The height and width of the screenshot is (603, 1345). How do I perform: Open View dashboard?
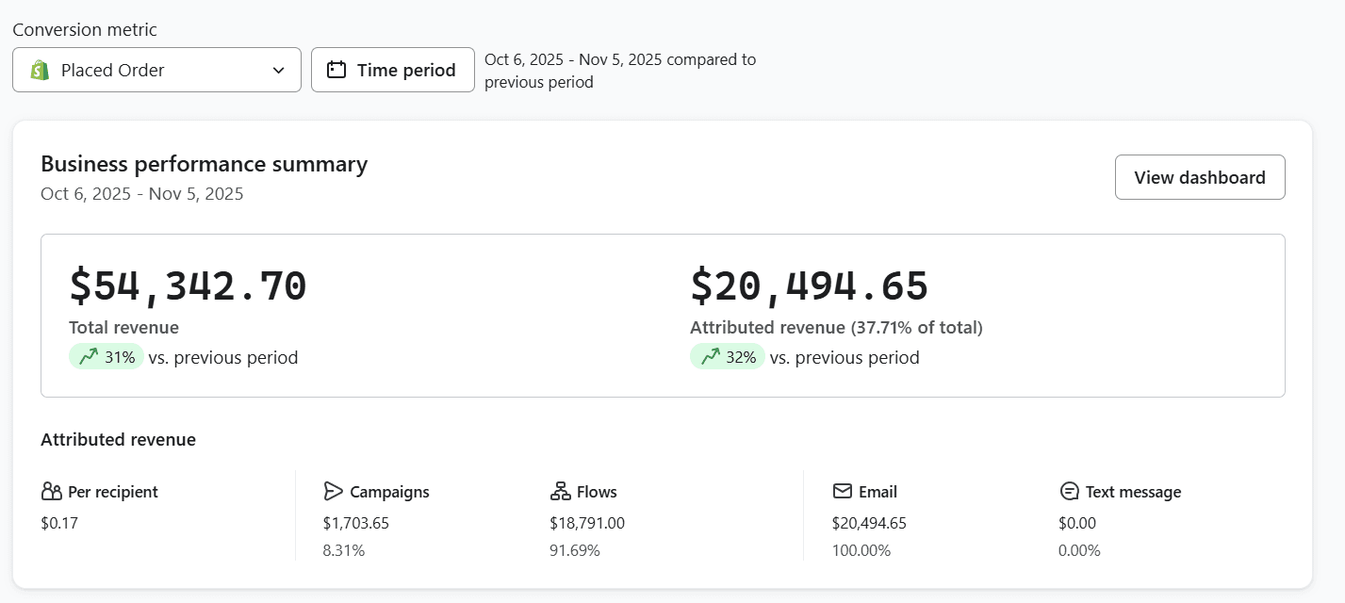[1199, 177]
